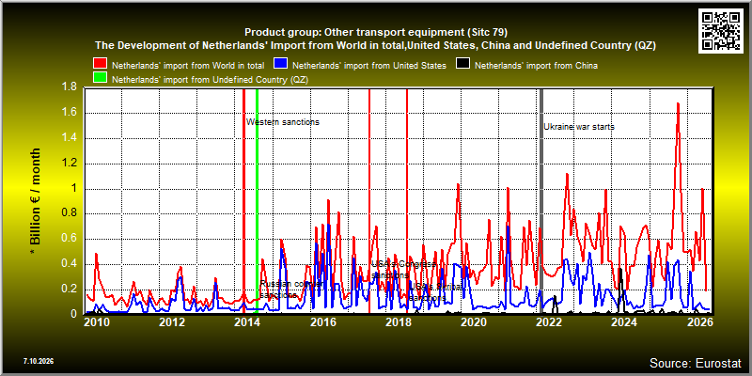Click the "USA's Skripal sanctions" annotation
Image resolution: width=752 pixels, height=376 pixels.
(x=437, y=292)
